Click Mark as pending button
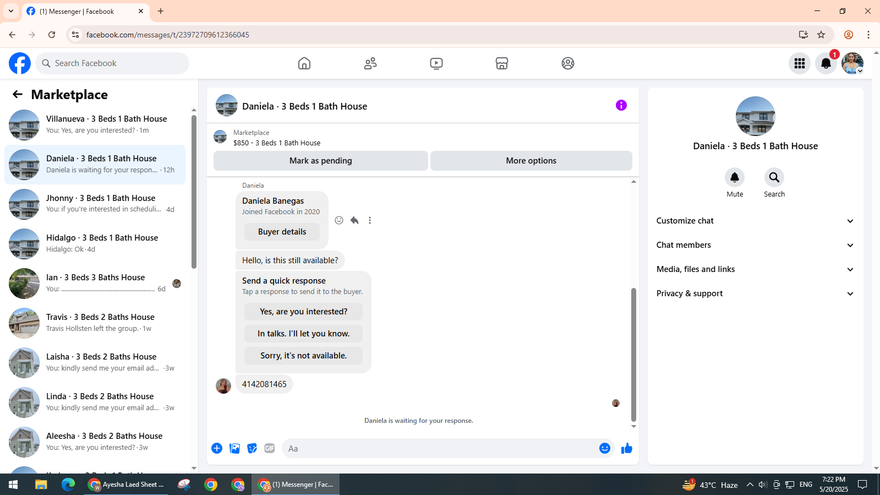 pos(321,161)
